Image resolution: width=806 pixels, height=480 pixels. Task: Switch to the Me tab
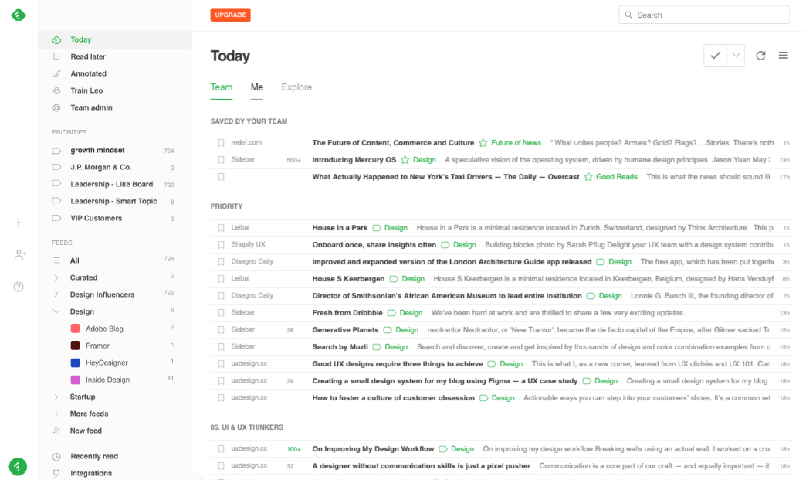(257, 87)
